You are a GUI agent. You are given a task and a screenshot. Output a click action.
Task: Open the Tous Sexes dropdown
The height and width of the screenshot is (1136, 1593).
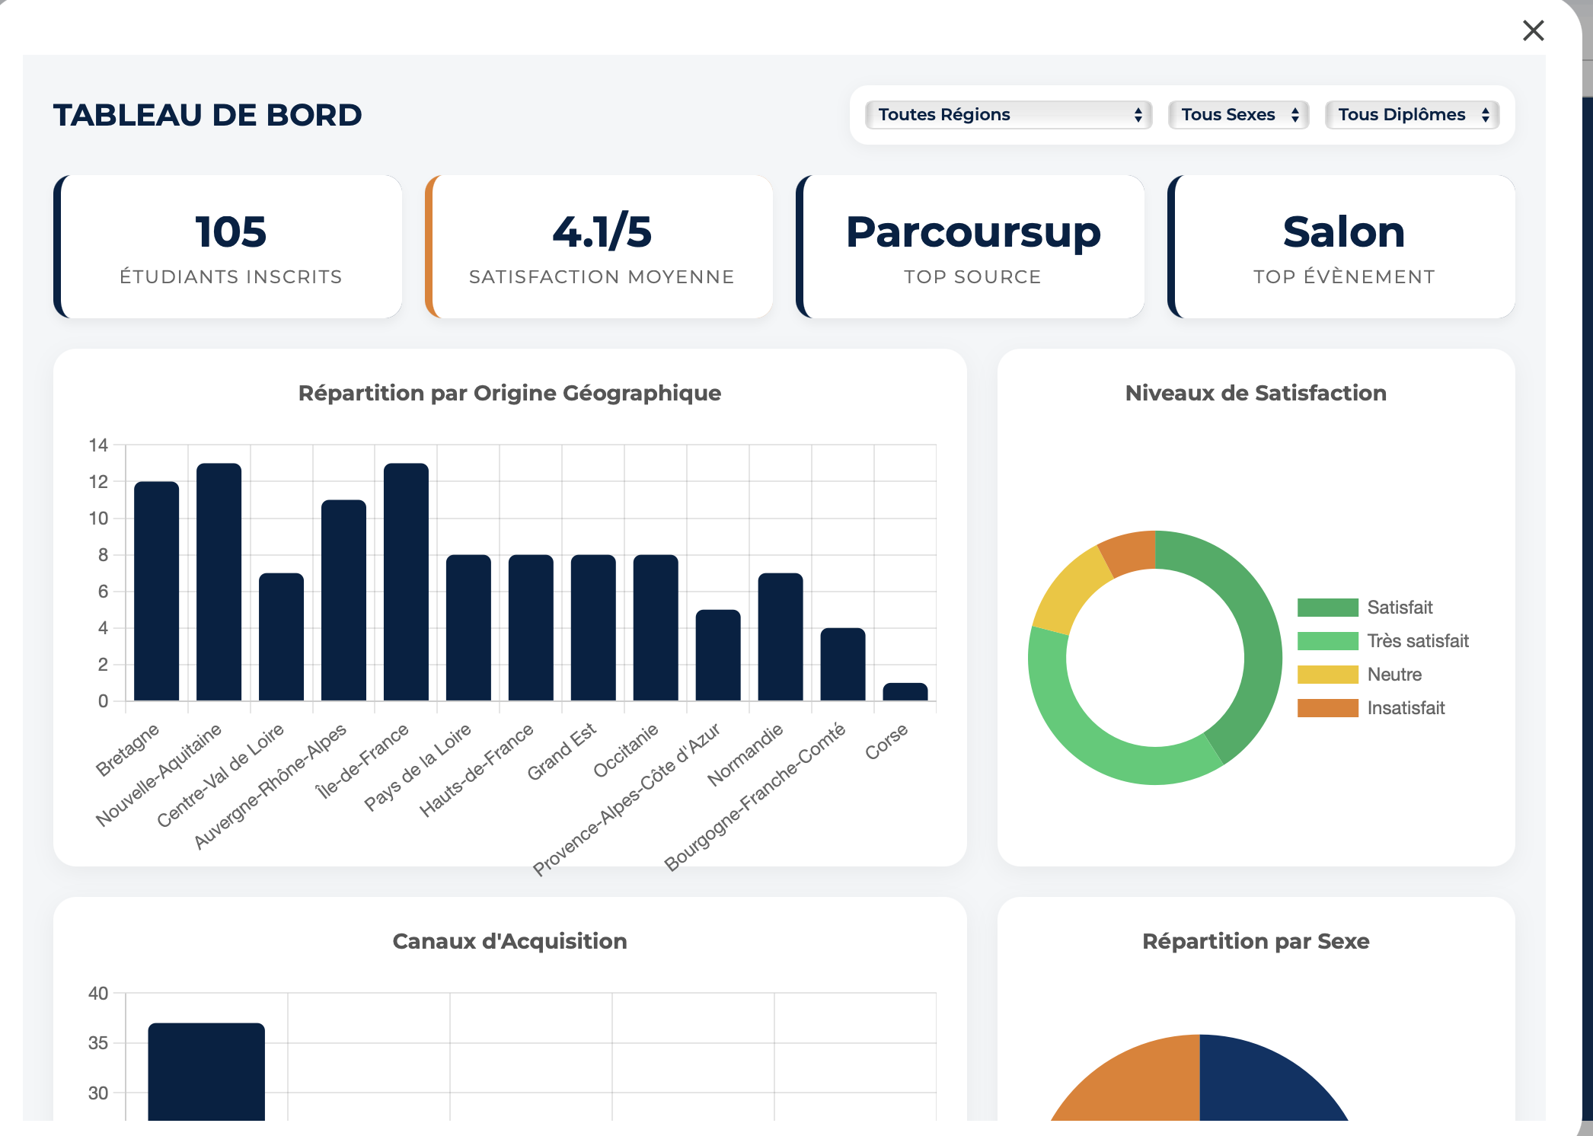point(1237,115)
